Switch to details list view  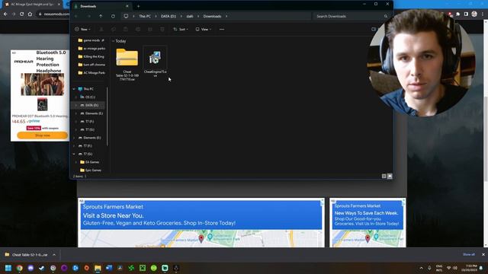tap(384, 176)
